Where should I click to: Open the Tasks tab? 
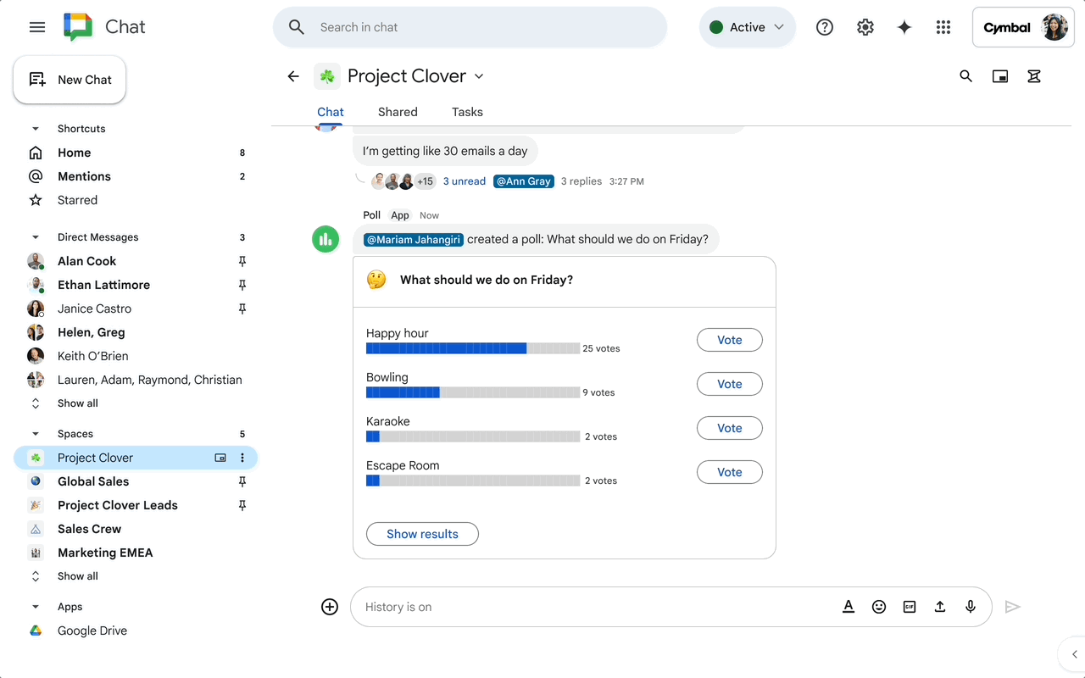(467, 111)
